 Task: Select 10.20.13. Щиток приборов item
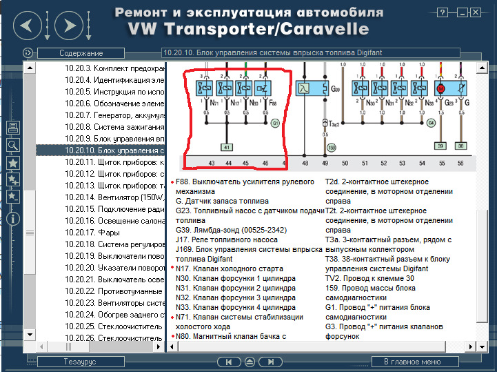(x=114, y=186)
